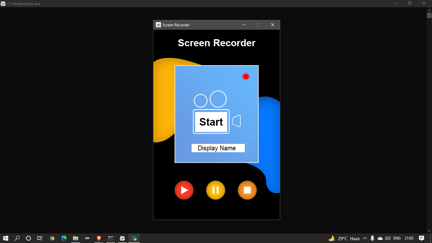Open Eclipse from the taskbar

point(87,238)
